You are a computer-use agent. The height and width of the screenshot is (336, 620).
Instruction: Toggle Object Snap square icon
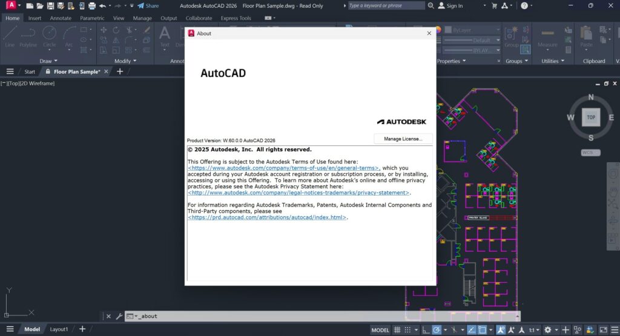click(x=482, y=330)
